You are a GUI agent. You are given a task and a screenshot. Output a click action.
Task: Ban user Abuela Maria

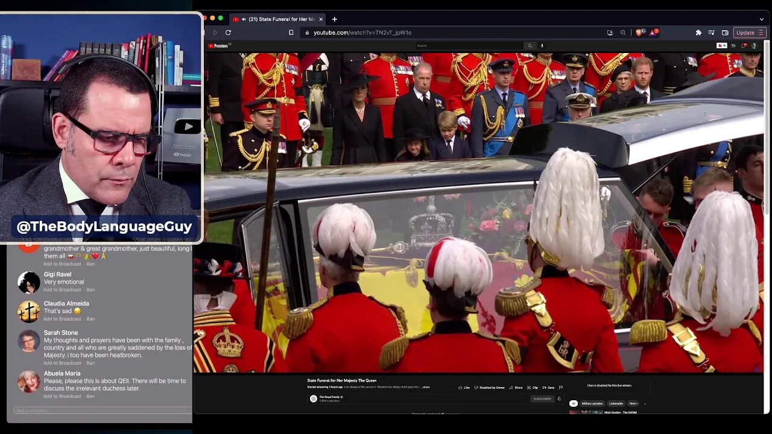pos(90,396)
